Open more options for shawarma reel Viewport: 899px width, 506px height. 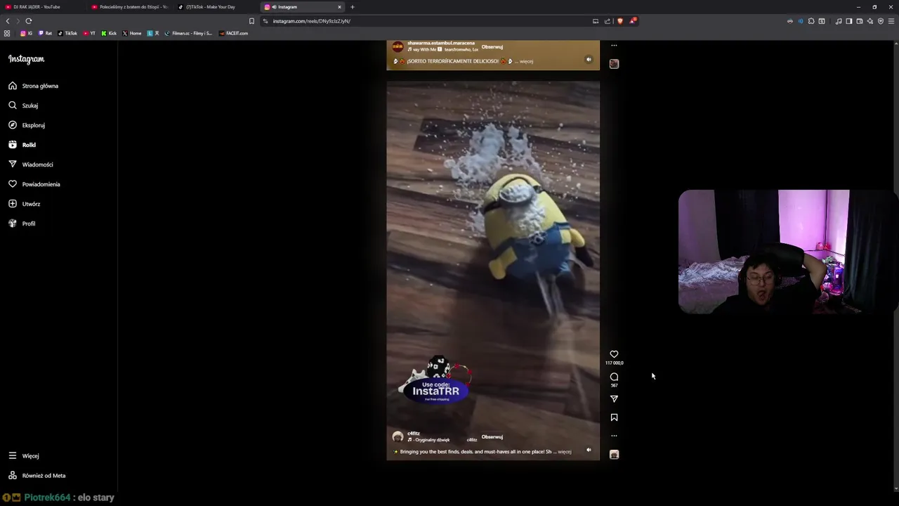[614, 46]
